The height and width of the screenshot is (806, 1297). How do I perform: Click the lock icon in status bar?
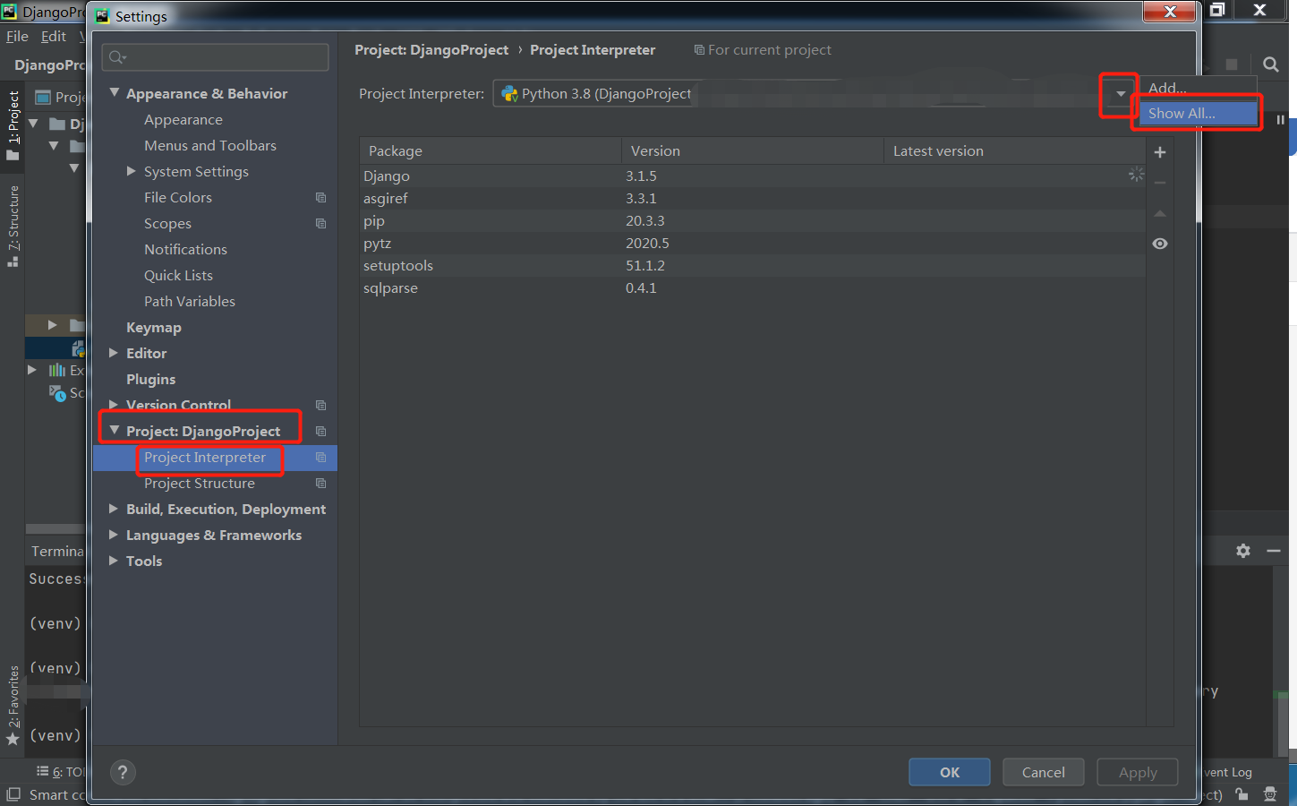(x=1242, y=794)
